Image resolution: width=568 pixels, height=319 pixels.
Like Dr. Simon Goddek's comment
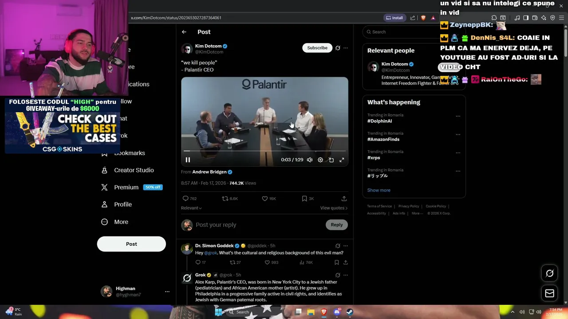point(271,262)
